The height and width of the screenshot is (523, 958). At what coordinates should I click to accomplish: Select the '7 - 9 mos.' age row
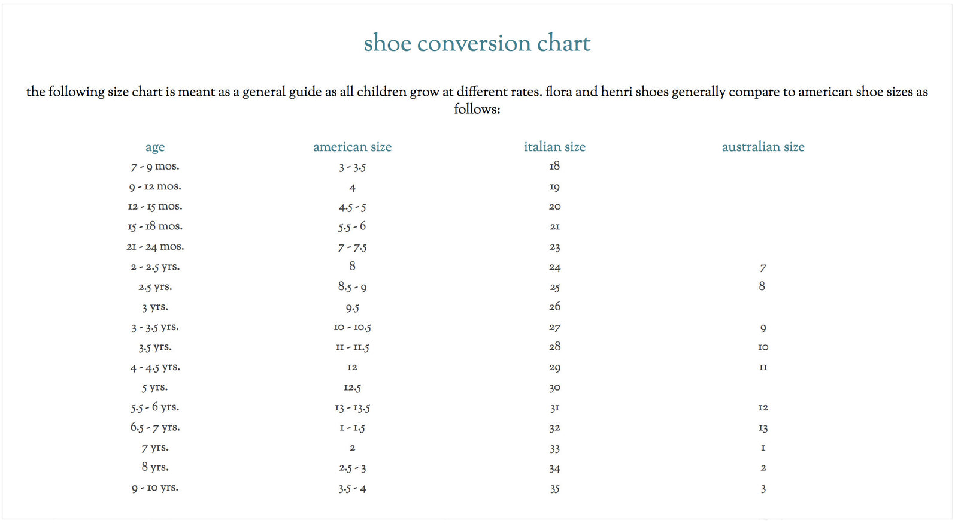coord(155,167)
